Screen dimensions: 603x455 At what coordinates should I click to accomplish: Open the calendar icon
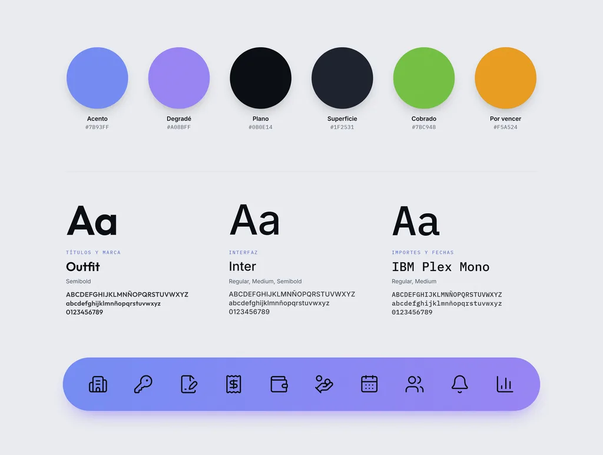(x=369, y=384)
